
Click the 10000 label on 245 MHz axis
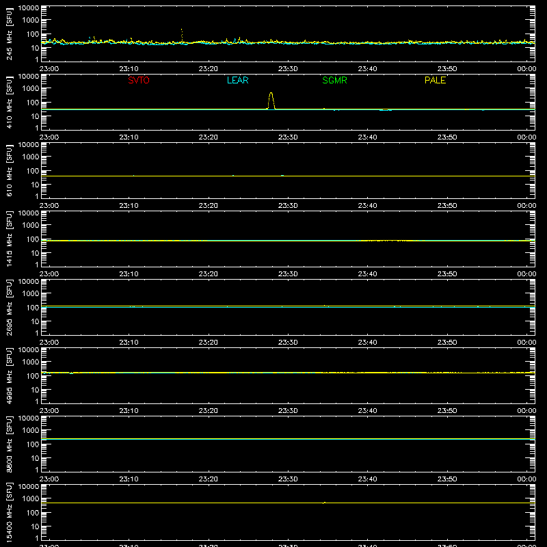coord(29,8)
